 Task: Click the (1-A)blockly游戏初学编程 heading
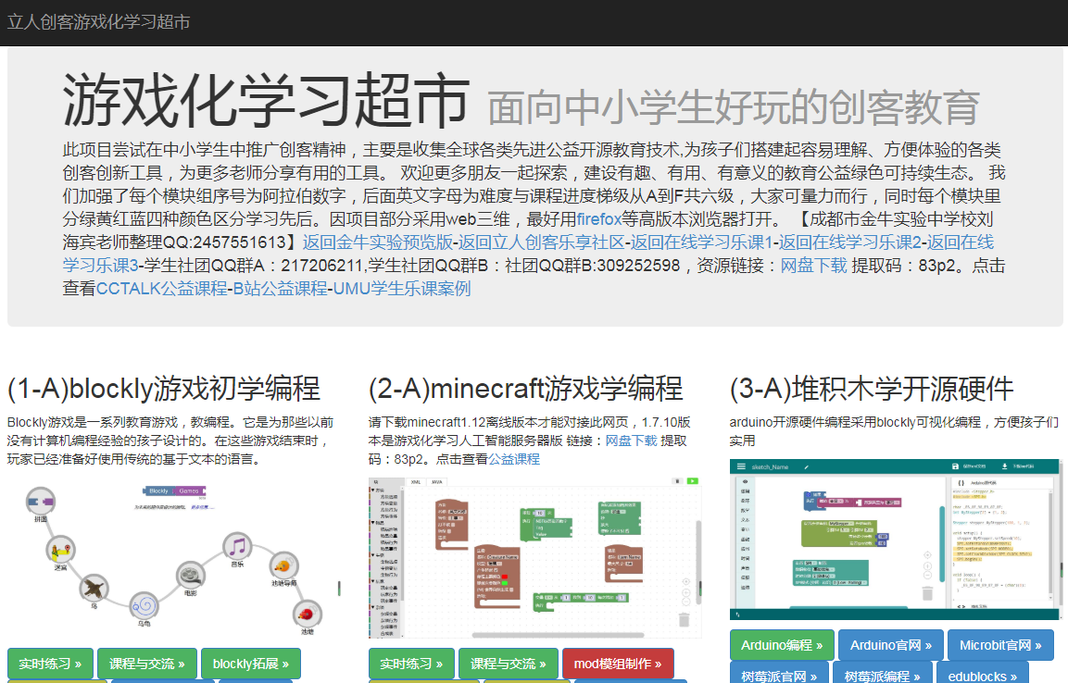coord(163,389)
